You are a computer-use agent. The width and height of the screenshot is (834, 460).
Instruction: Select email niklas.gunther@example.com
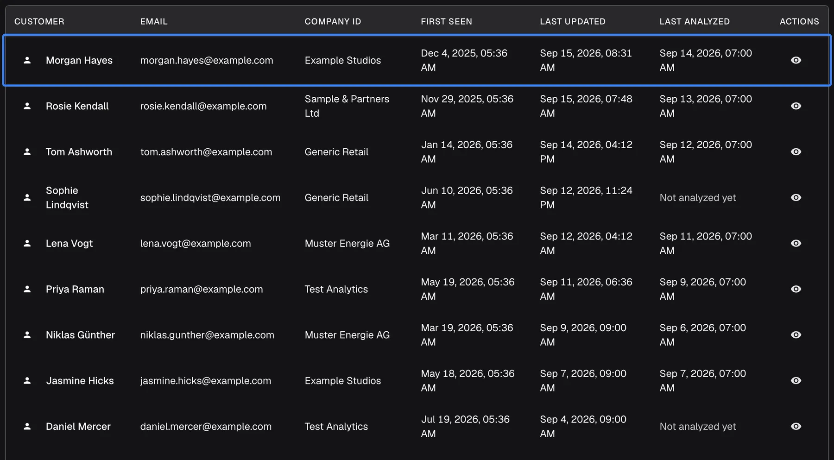pyautogui.click(x=207, y=335)
